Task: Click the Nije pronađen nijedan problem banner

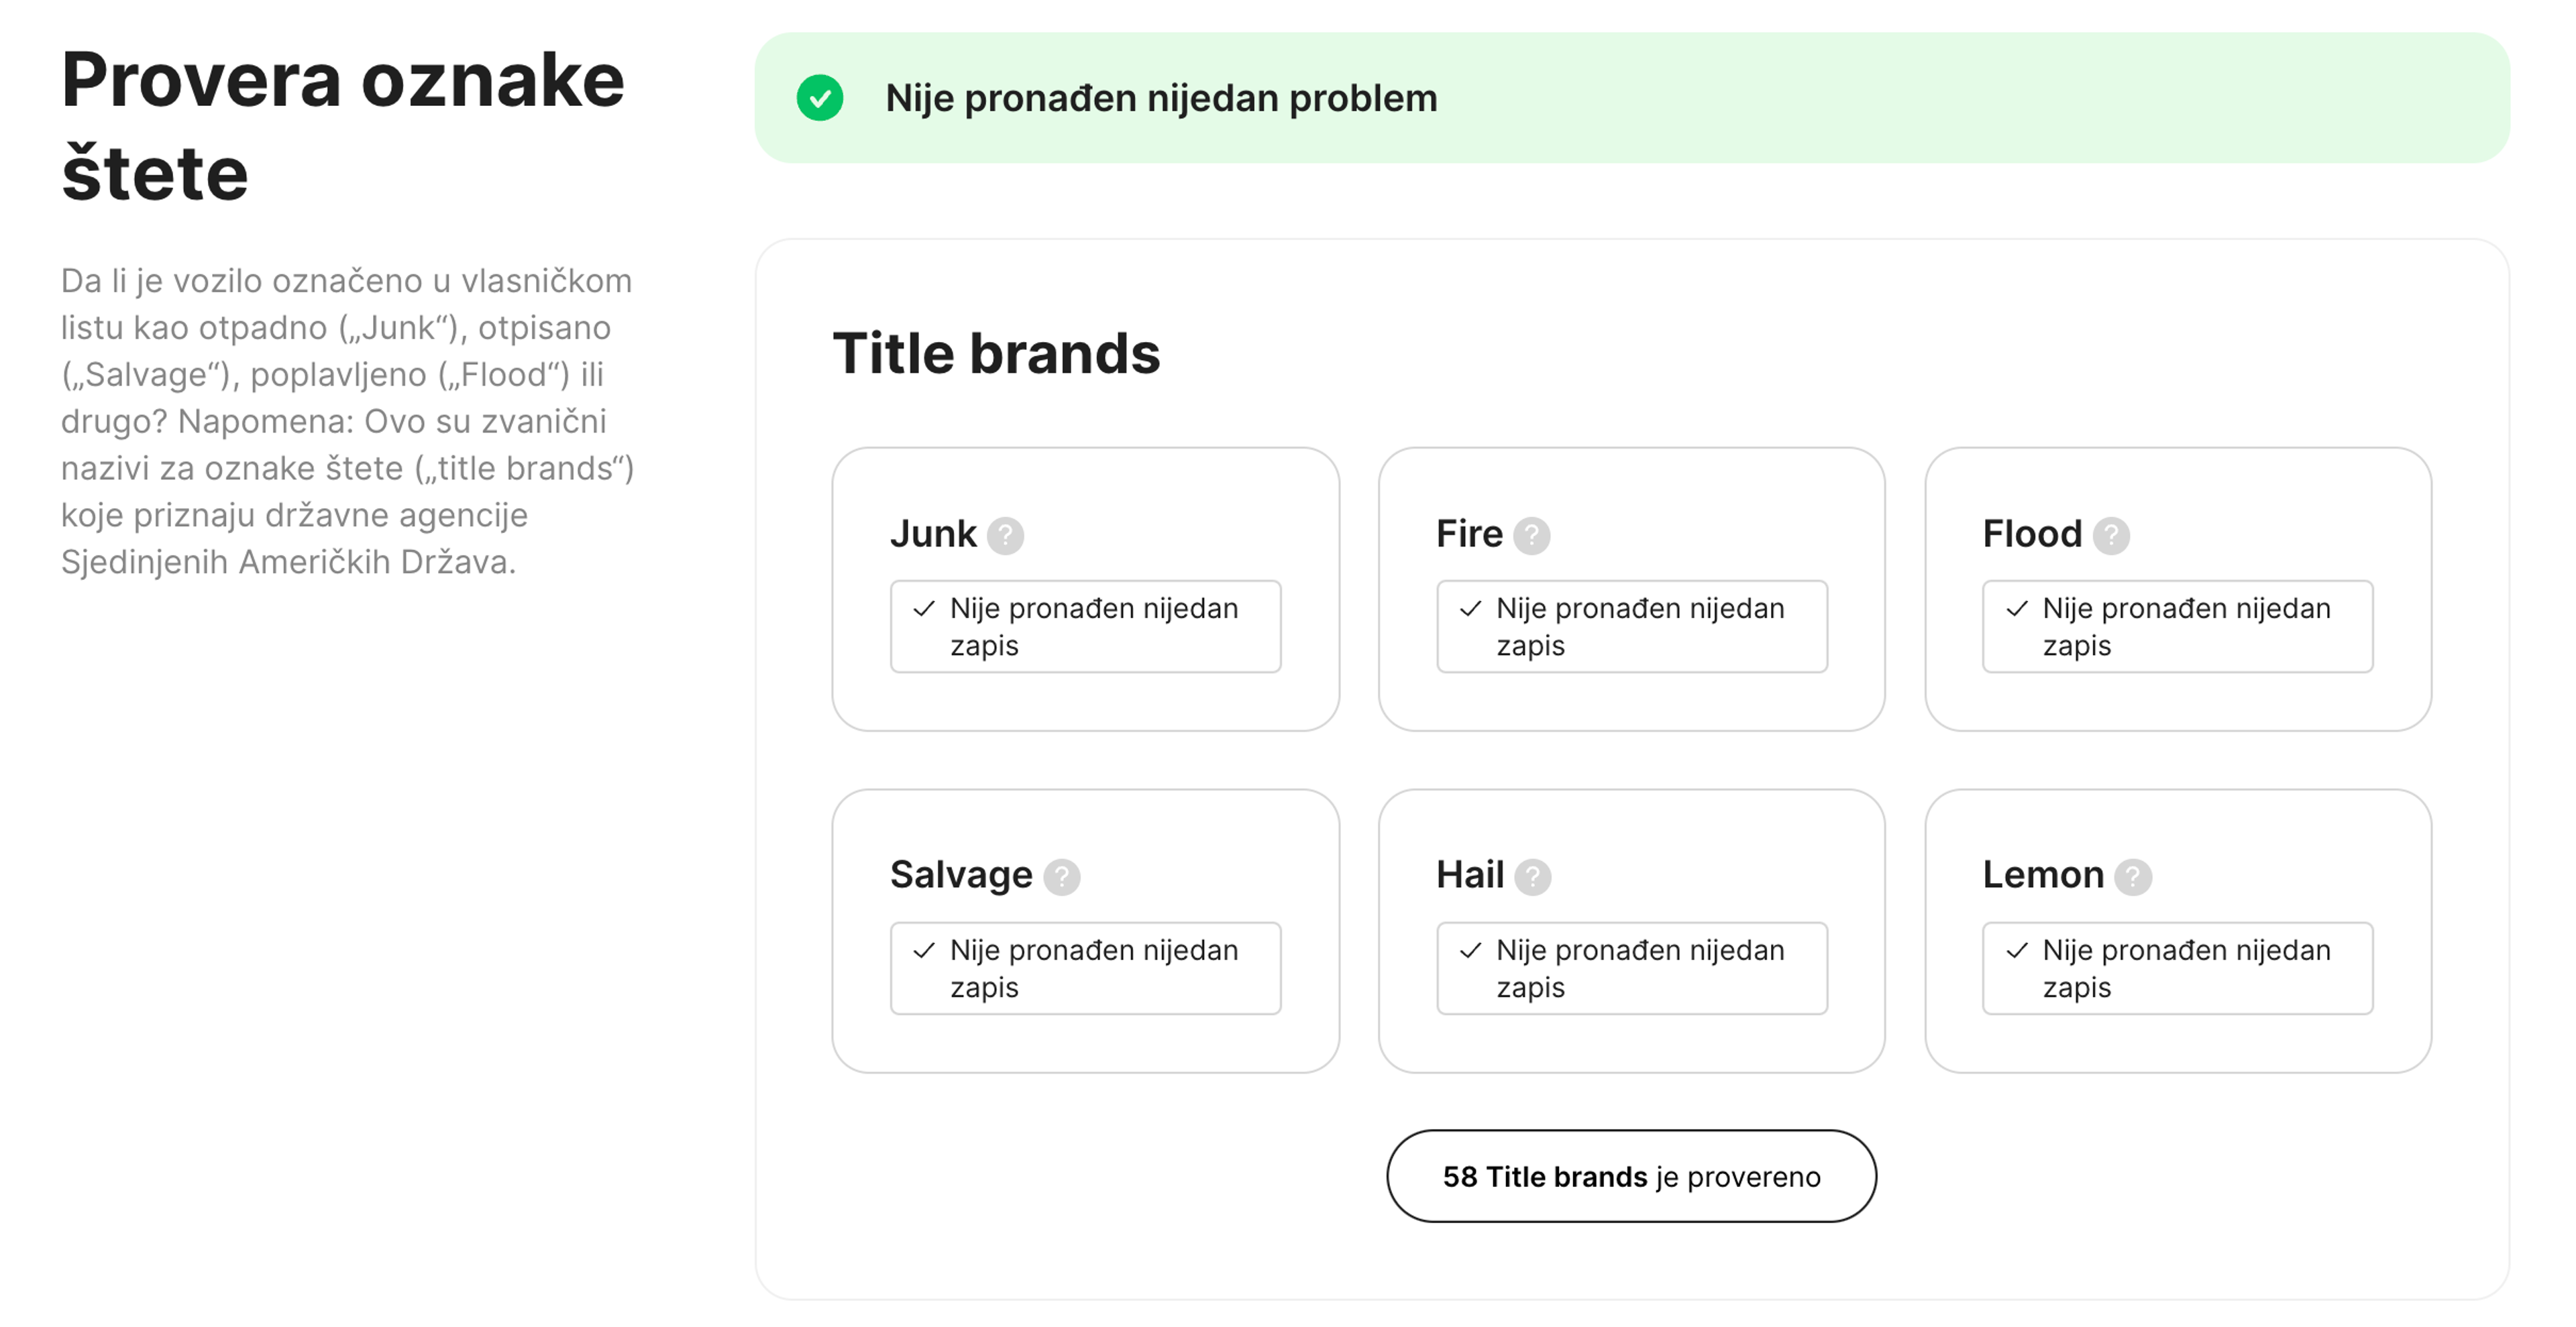Action: [x=1631, y=98]
